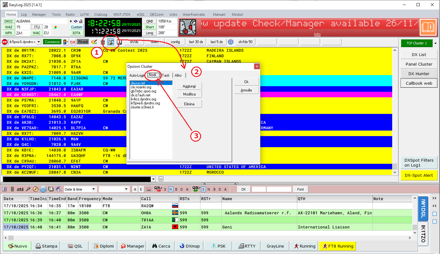
Task: Click the QSLr received icon
Action: pos(196,189)
